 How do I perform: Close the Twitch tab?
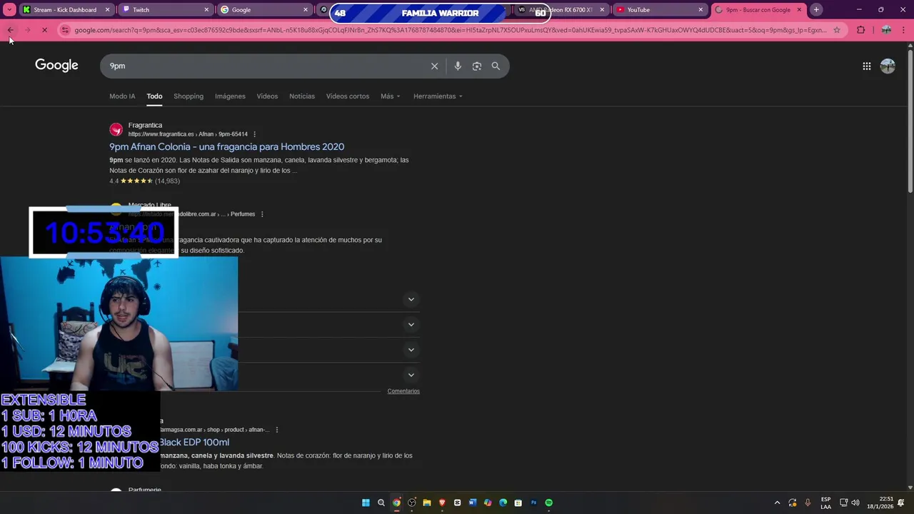207,10
